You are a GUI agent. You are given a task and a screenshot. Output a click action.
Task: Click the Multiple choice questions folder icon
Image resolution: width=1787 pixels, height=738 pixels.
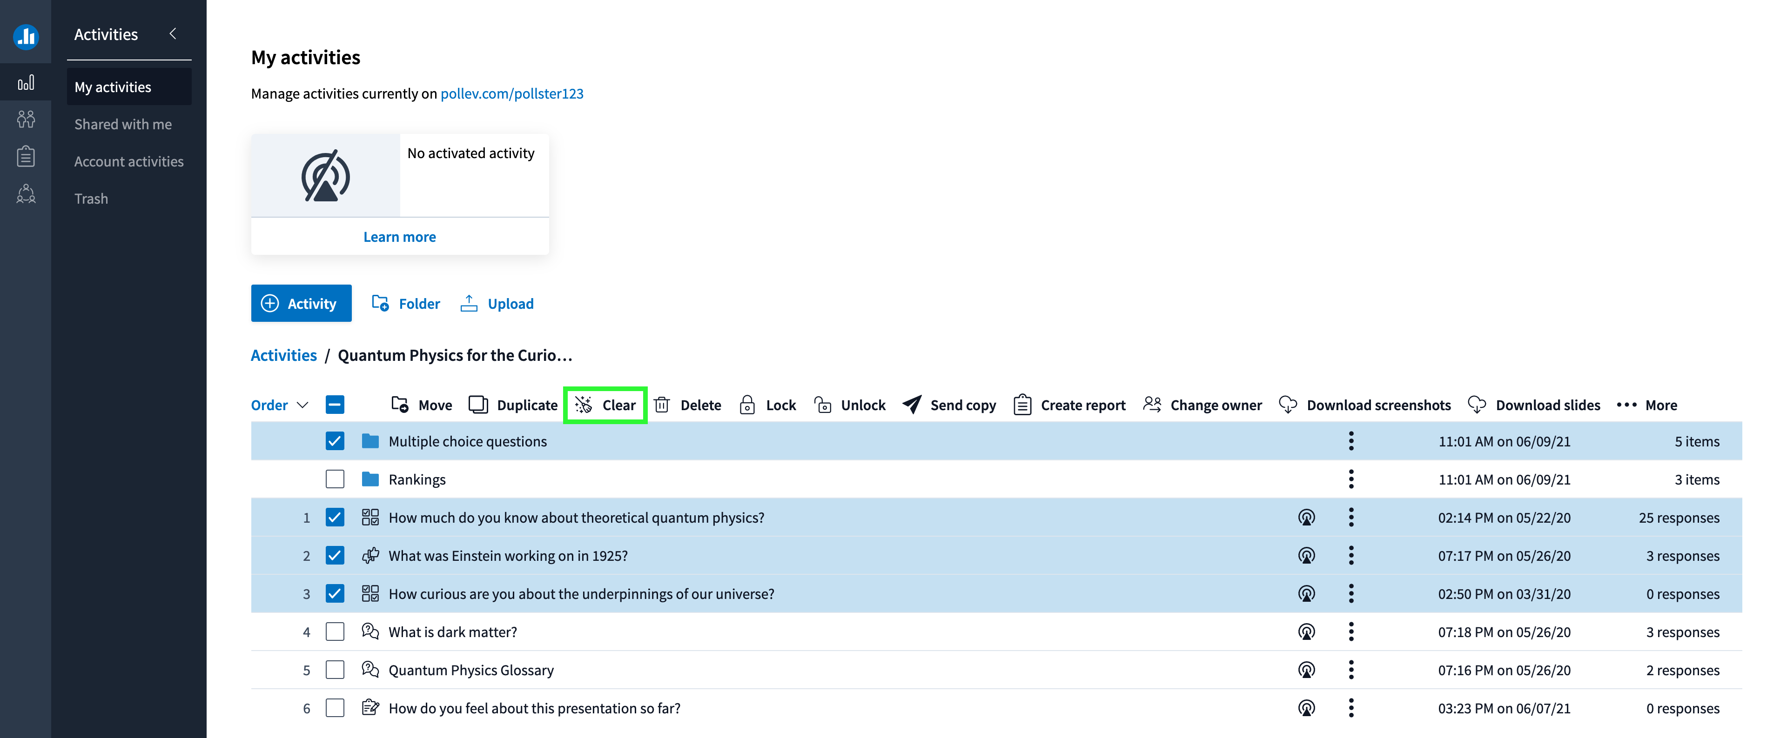click(x=370, y=441)
